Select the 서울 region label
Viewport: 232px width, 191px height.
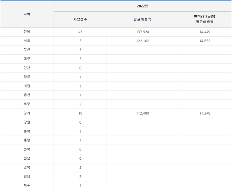point(27,41)
